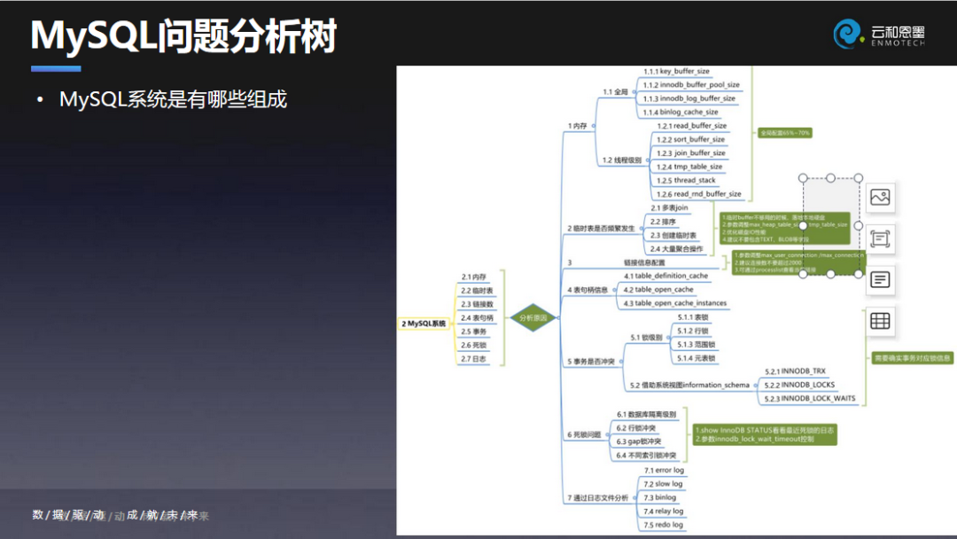
Task: Click the '7.2 slow log' node
Action: click(x=663, y=484)
